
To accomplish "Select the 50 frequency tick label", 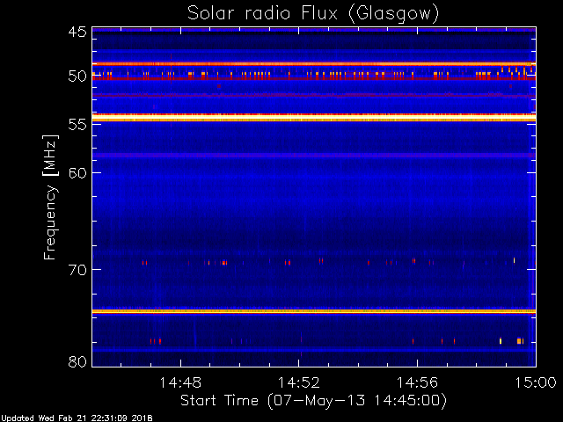I will point(77,76).
